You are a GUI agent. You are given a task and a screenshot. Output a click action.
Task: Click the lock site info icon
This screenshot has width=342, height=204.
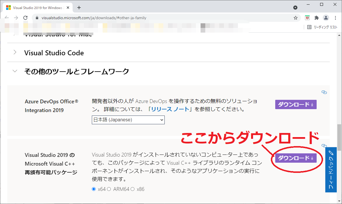point(37,18)
